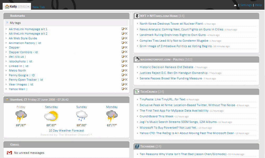Click the Gmail widget header
Image resolution: width=265 pixels, height=158 pixels.
tap(66, 145)
